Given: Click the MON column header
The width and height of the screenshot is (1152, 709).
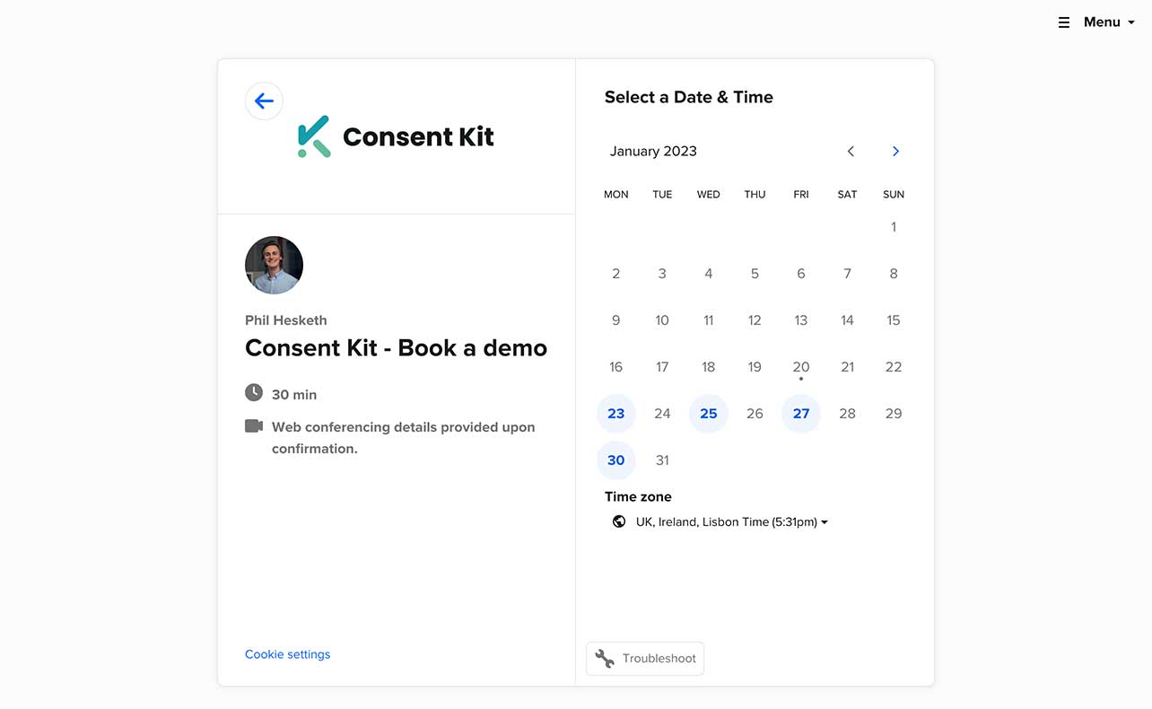Looking at the screenshot, I should (616, 195).
